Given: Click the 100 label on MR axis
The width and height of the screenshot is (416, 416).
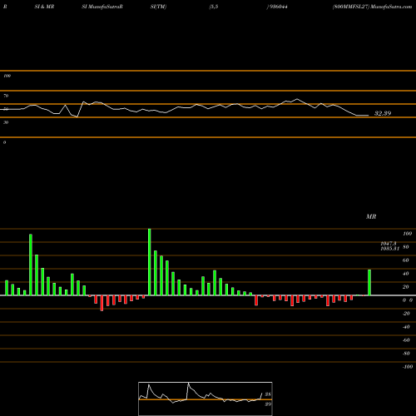Looking at the screenshot, I should [407, 234].
